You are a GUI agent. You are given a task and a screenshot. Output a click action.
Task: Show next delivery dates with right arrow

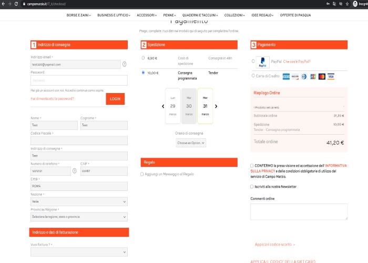point(216,106)
